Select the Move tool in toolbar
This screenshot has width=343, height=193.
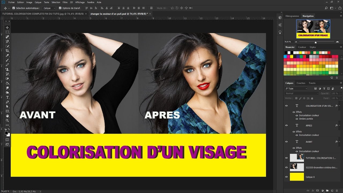(7, 28)
